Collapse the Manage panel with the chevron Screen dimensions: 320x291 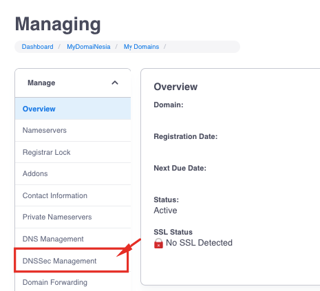tap(115, 83)
